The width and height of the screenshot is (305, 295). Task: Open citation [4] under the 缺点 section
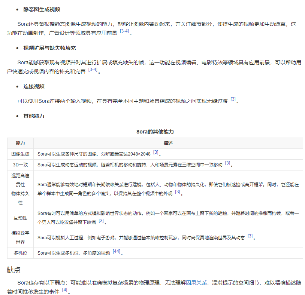click(64, 290)
